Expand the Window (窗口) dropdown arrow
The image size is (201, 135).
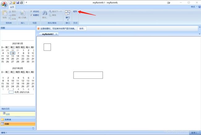(x=68, y=20)
